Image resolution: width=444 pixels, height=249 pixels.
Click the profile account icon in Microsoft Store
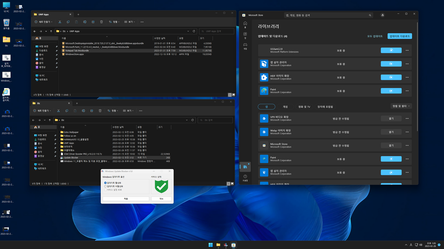click(383, 15)
